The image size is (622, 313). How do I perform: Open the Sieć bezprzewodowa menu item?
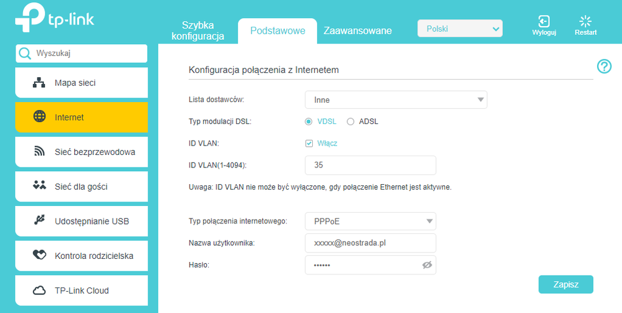tap(81, 152)
